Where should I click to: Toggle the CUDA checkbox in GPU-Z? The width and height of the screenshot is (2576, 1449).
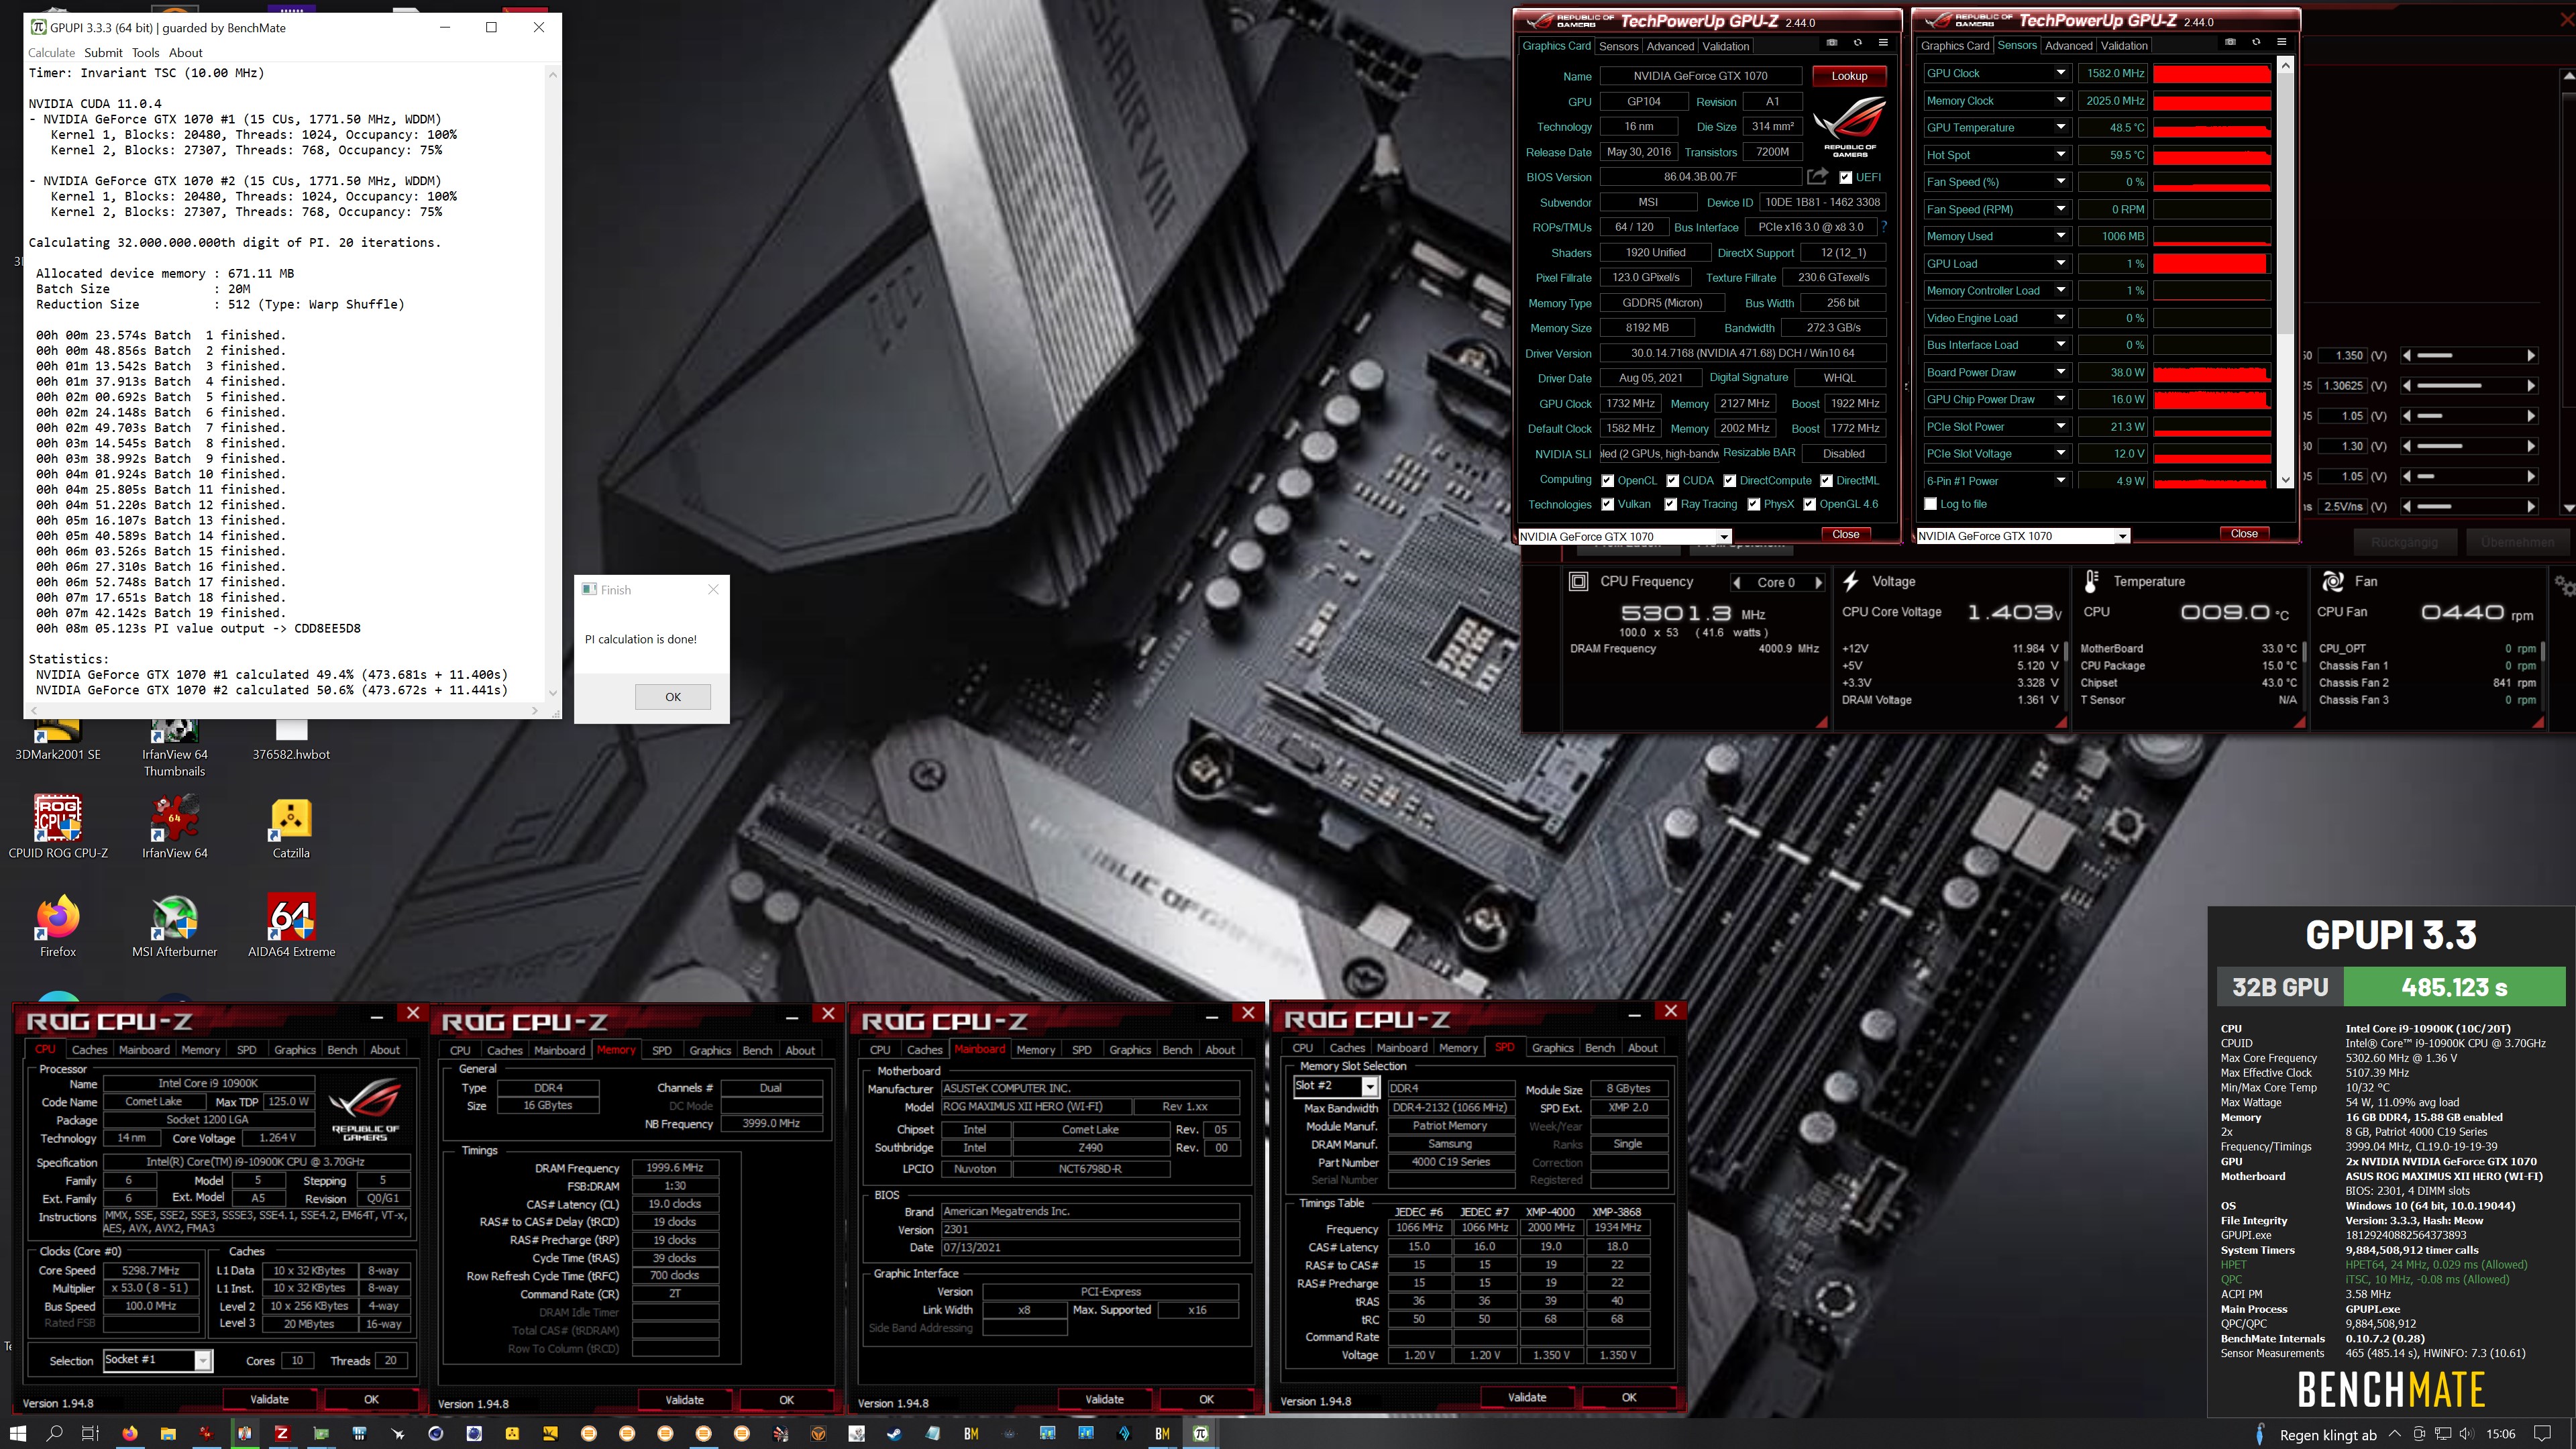(x=1673, y=481)
